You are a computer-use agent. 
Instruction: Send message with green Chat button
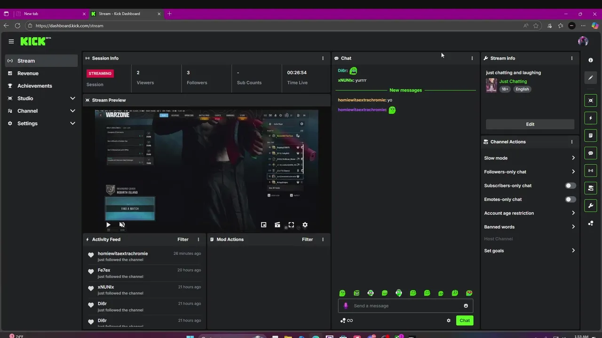click(465, 321)
